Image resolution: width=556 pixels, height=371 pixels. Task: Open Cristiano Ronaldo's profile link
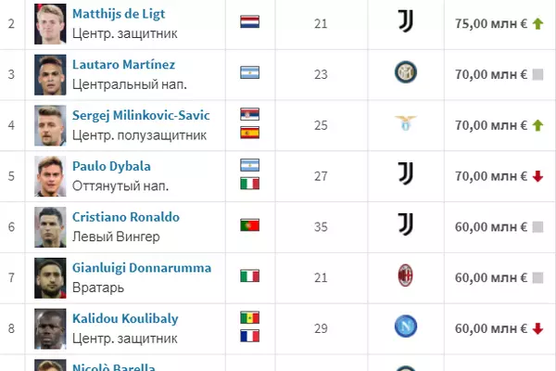click(x=126, y=217)
